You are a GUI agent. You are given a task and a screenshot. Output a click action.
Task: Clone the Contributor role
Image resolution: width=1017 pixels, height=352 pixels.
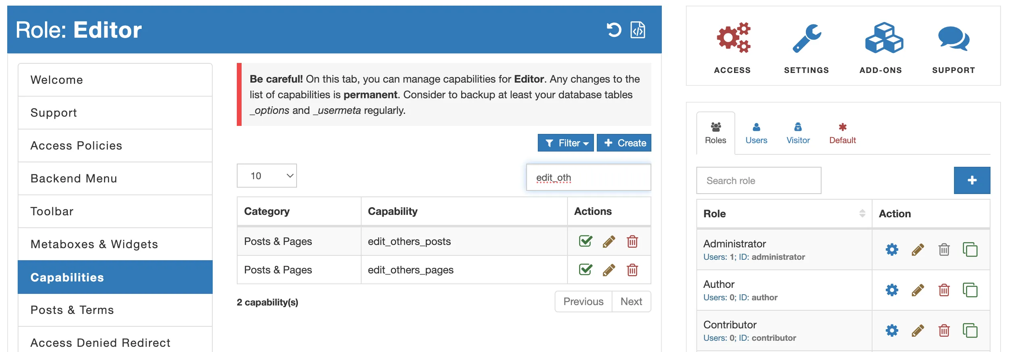[970, 331]
